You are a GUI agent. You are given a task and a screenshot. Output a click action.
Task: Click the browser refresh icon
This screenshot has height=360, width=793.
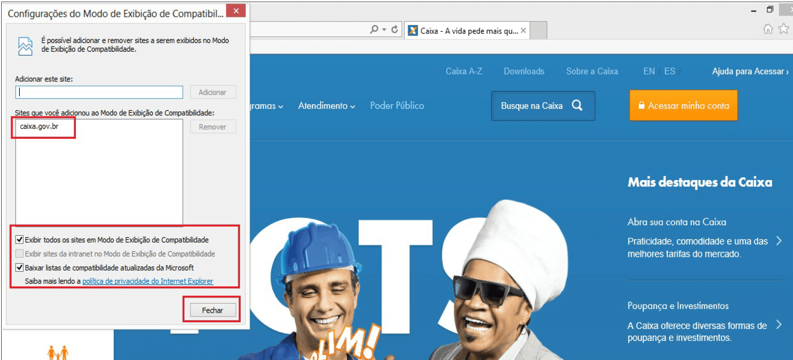point(394,29)
